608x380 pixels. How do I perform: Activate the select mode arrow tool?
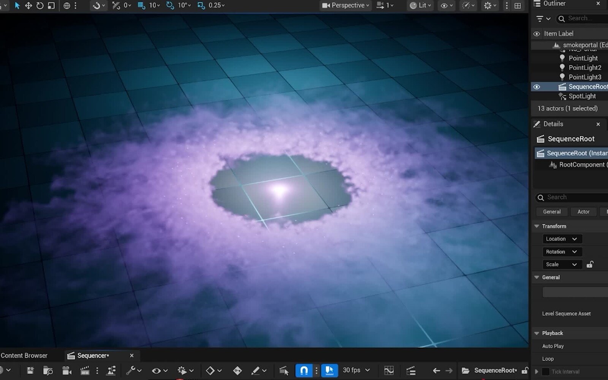pyautogui.click(x=17, y=6)
